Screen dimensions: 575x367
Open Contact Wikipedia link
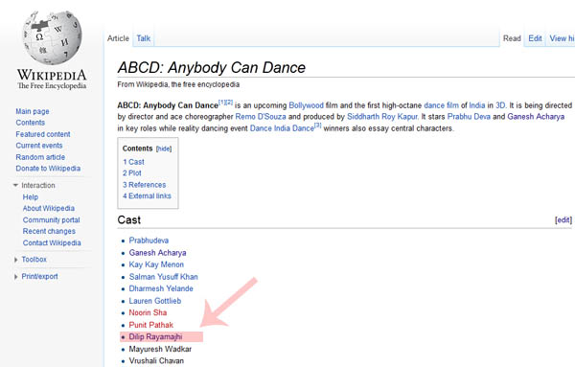[x=52, y=243]
